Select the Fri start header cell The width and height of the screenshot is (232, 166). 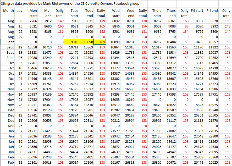[197, 11]
